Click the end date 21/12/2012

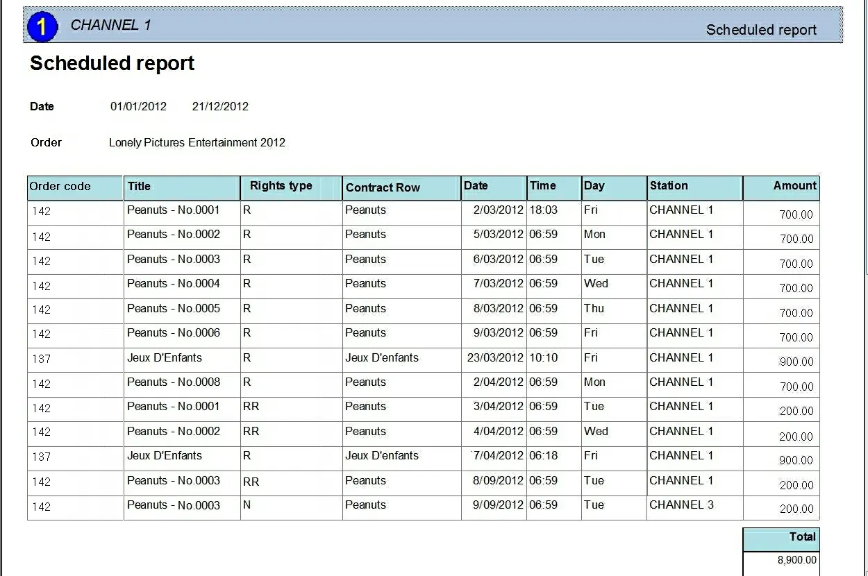220,107
